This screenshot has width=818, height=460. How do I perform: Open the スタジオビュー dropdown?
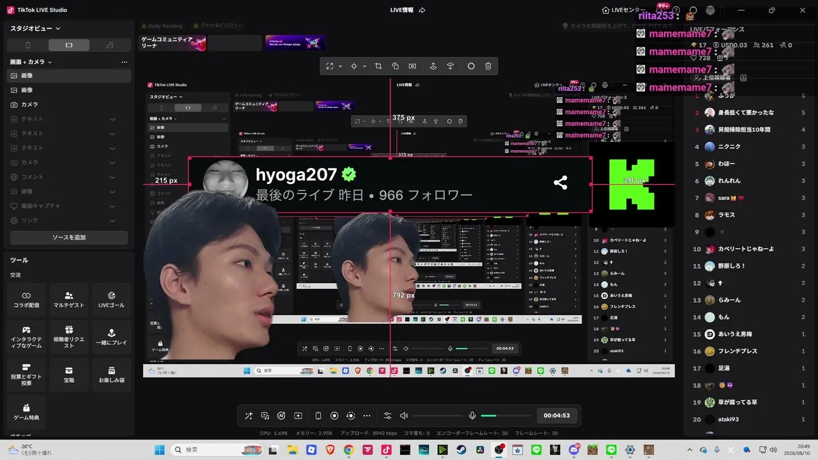(35, 28)
